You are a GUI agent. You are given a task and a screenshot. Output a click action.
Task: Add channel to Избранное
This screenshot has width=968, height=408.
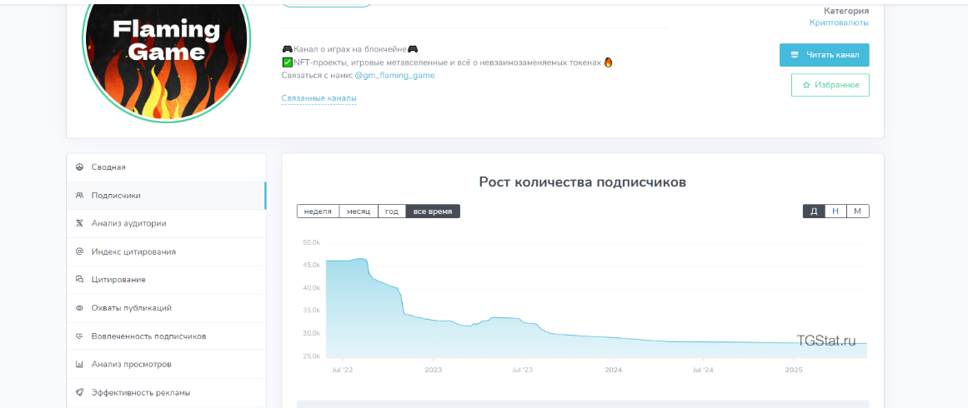[x=830, y=85]
